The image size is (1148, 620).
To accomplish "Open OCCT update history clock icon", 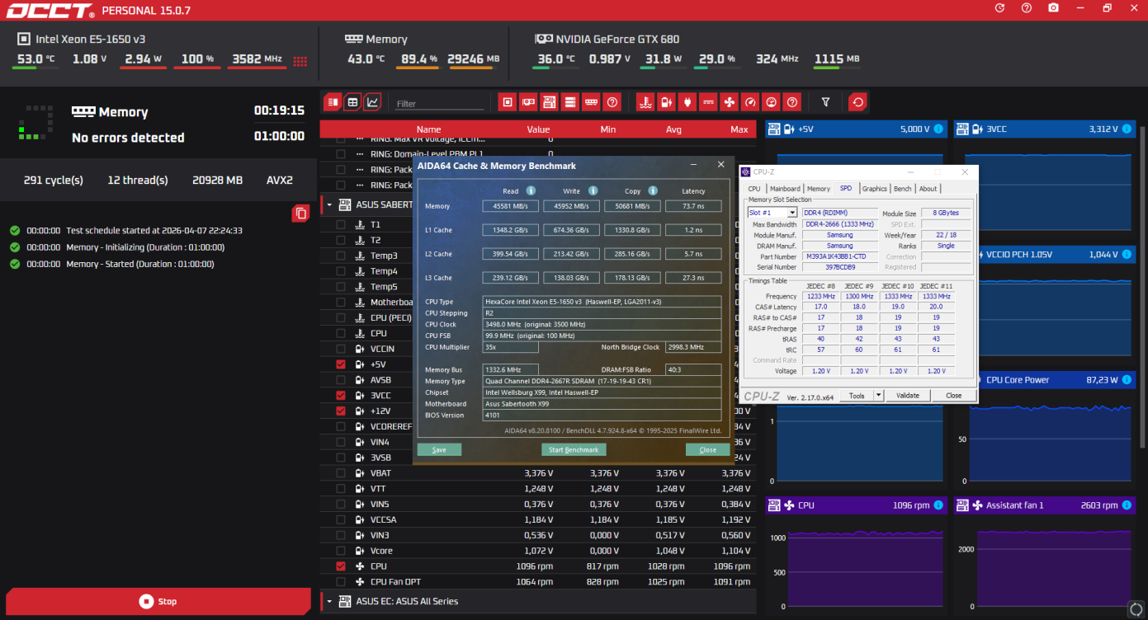I will [999, 8].
